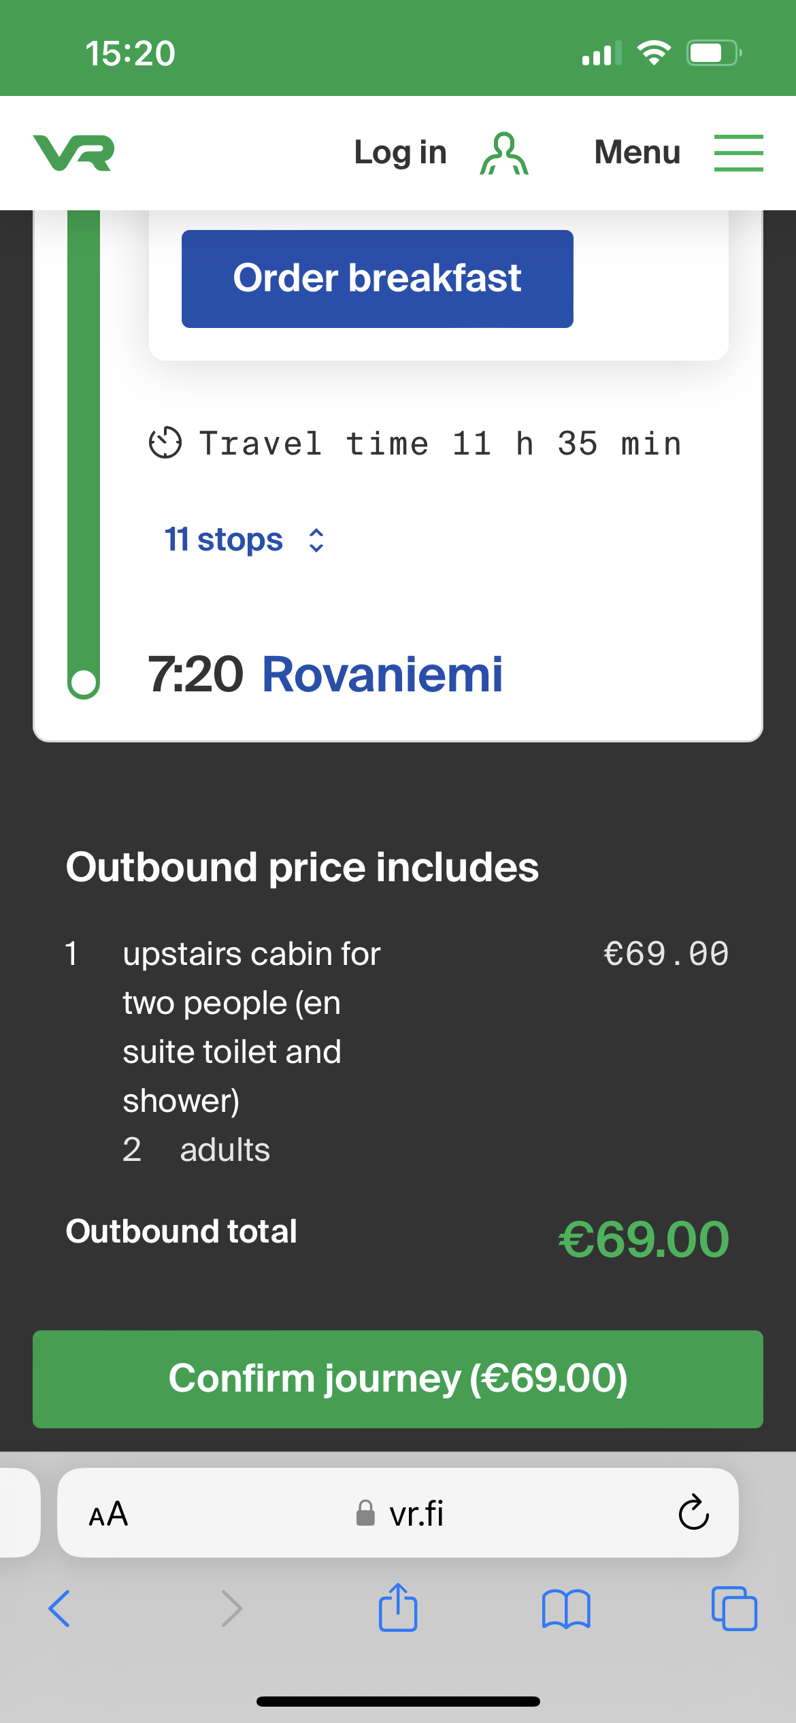Tap the Safari forward arrow

231,1609
